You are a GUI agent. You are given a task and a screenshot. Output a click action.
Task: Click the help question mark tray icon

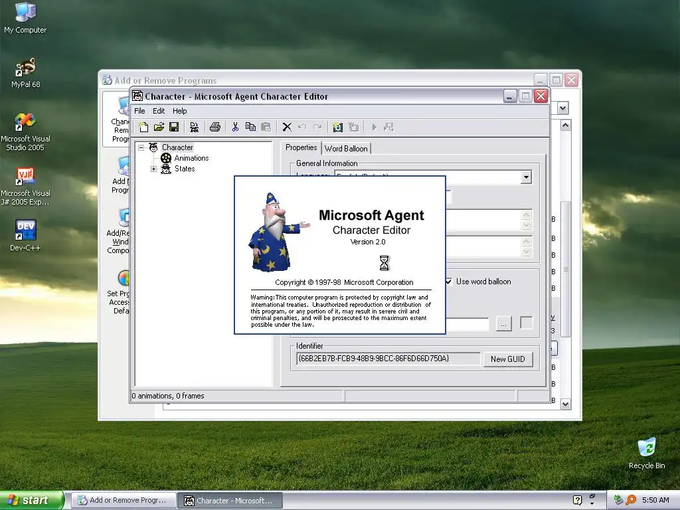[x=577, y=500]
